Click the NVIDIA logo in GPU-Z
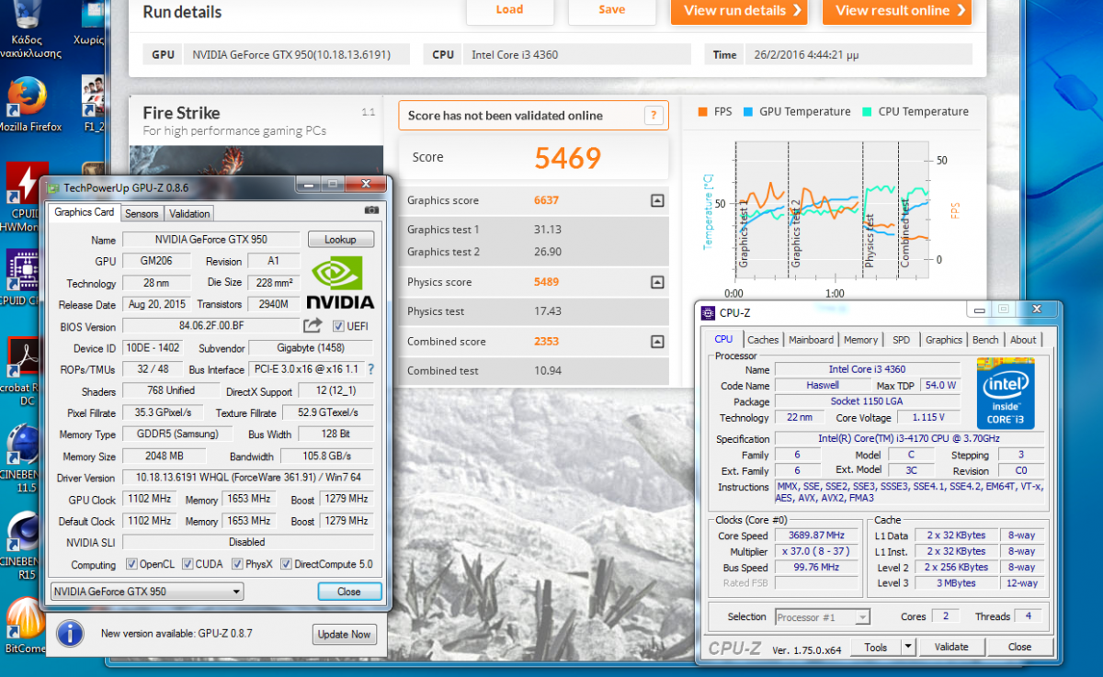This screenshot has height=677, width=1103. click(x=339, y=282)
